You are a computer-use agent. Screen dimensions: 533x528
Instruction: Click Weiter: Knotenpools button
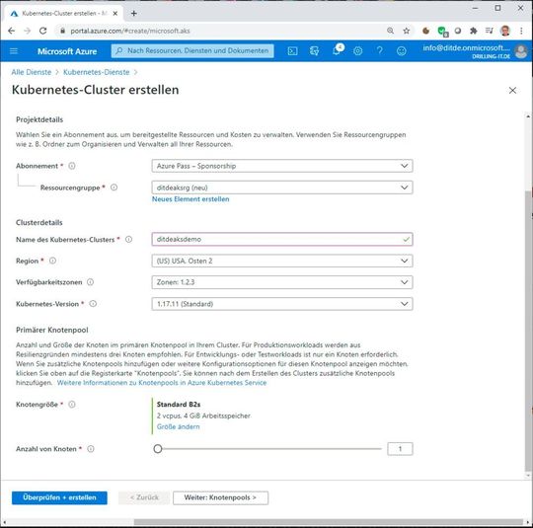(x=220, y=497)
